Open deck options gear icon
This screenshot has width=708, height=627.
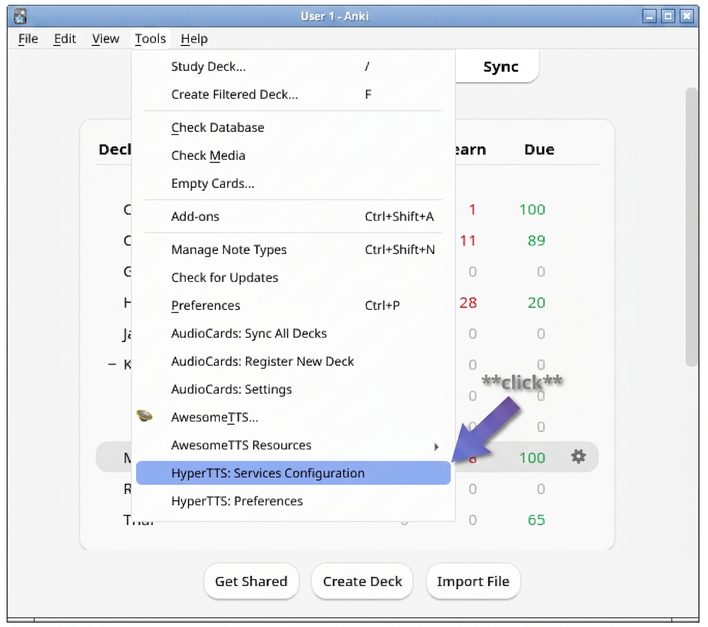pyautogui.click(x=578, y=456)
